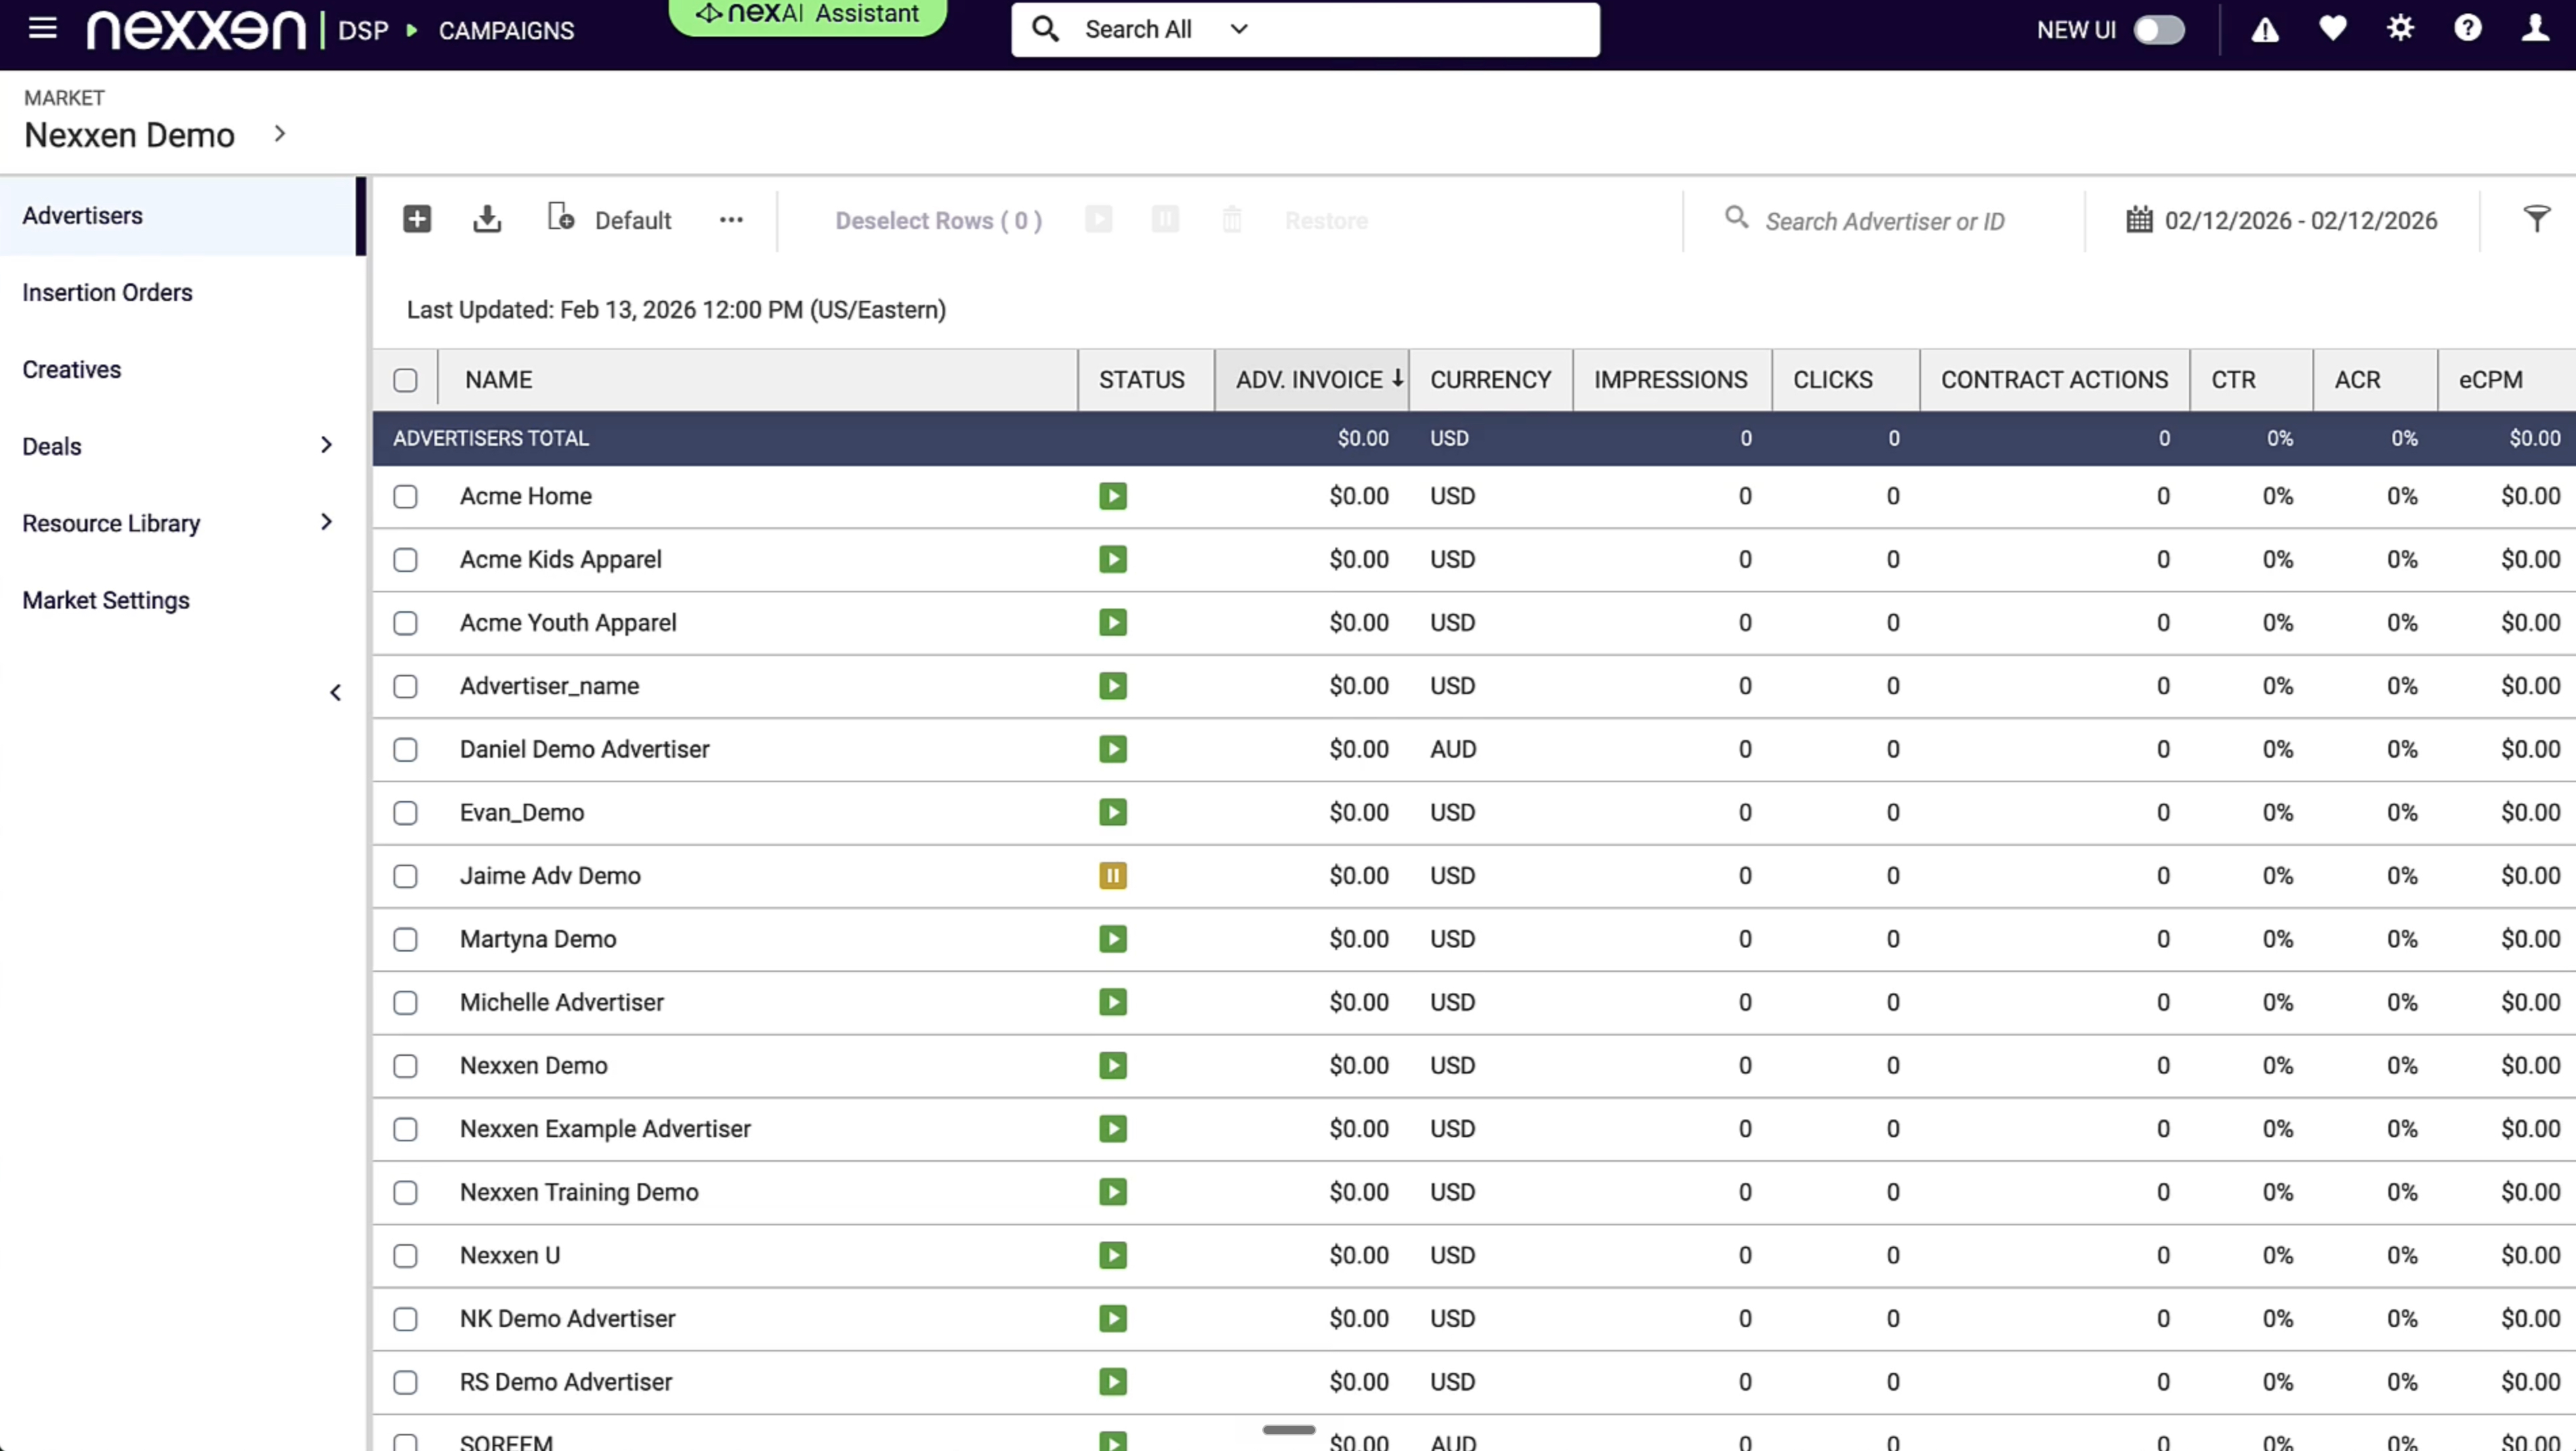2576x1451 pixels.
Task: Click Deselect Rows ( 0 )
Action: click(x=938, y=221)
